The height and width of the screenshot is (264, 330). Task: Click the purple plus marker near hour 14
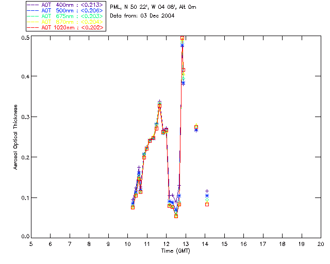(x=207, y=191)
